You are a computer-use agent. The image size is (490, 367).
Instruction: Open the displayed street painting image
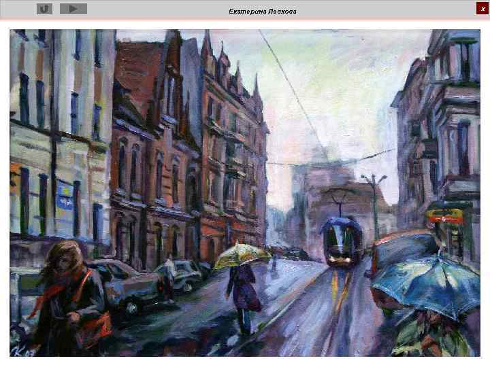click(x=245, y=193)
